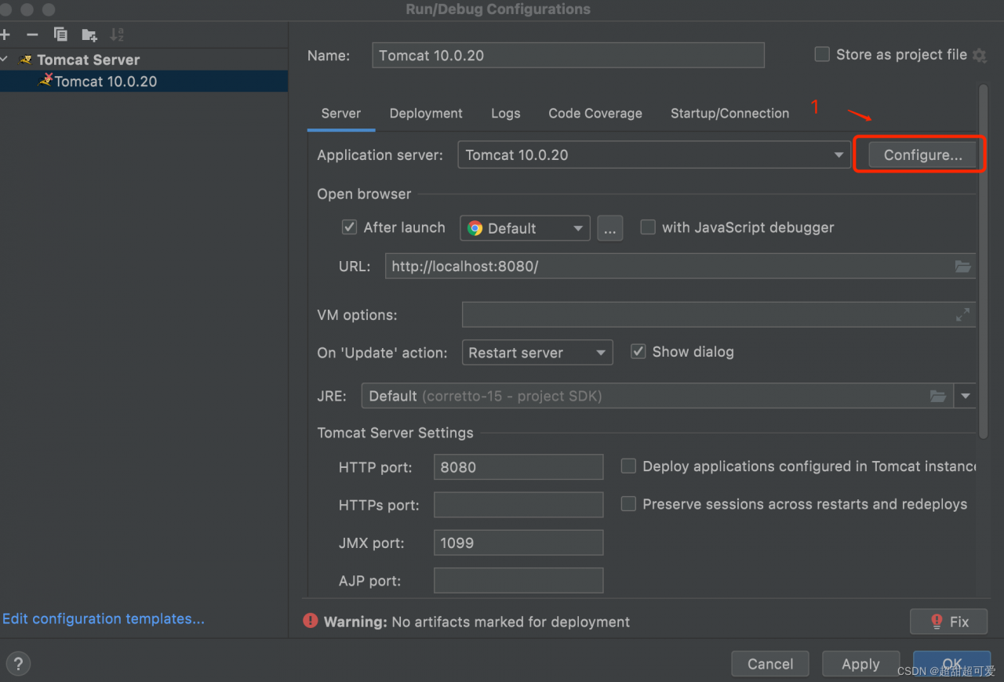Click 'No artifacts marked for deployment' warning text

click(511, 622)
